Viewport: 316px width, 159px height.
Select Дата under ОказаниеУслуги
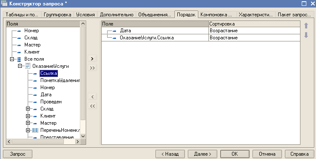(46, 95)
